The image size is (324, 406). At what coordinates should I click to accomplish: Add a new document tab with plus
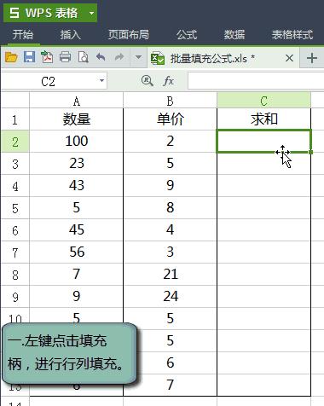[x=312, y=58]
